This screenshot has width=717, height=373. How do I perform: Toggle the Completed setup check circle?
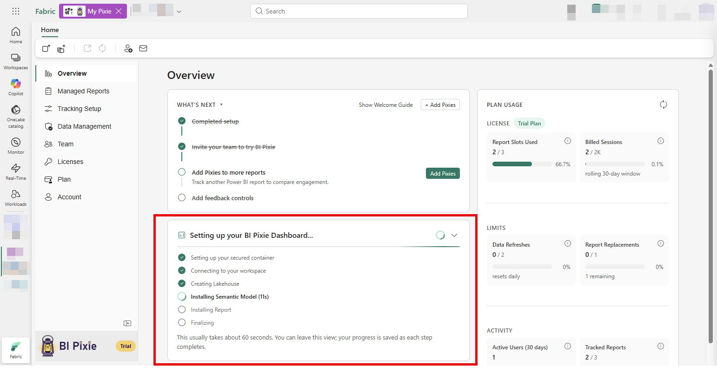182,121
